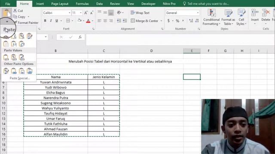Click Increase Decimal icon

(x=191, y=21)
